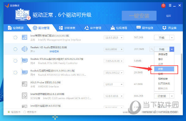The width and height of the screenshot is (186, 121).
Task: Click the vertical scrollbar of driver list
Action: click(182, 74)
